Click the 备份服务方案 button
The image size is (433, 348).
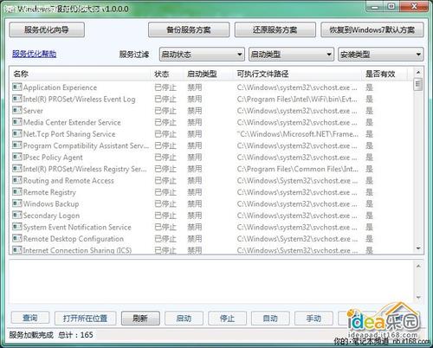189,29
